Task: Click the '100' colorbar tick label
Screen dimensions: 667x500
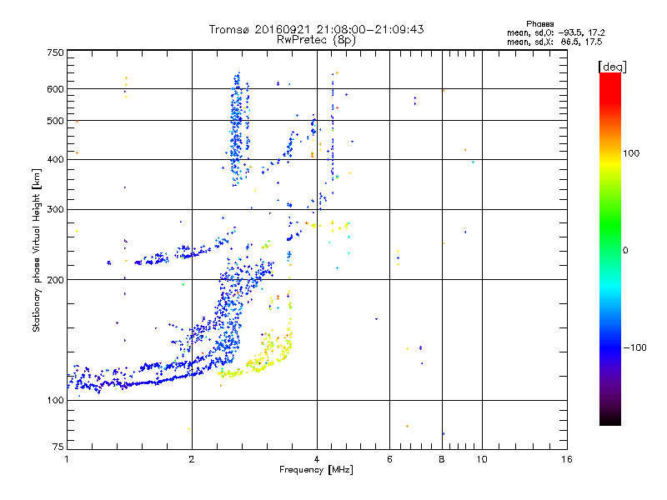Action: (x=631, y=153)
